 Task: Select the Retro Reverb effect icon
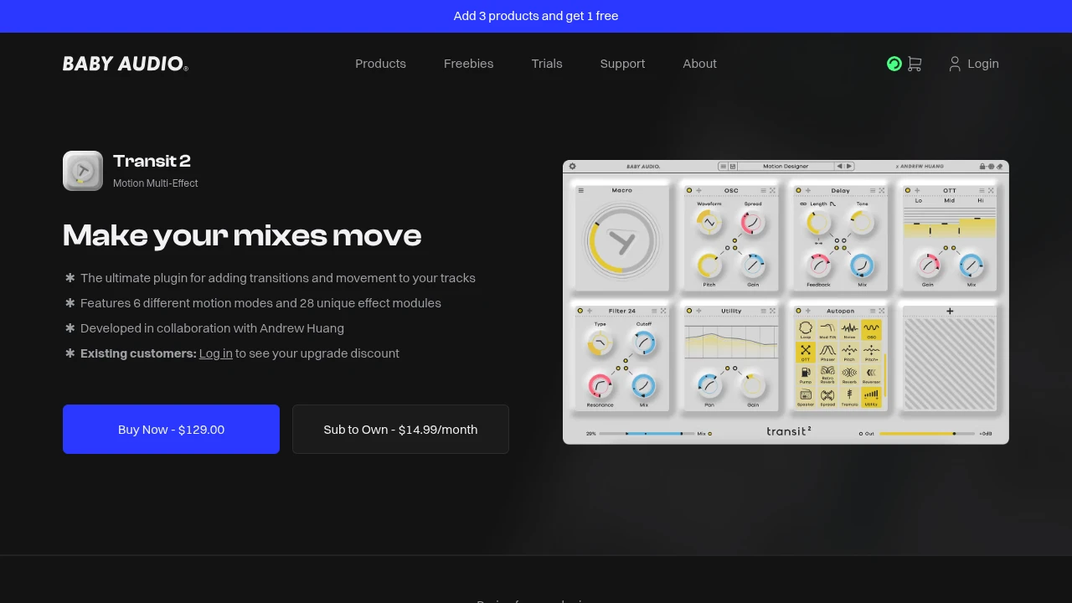tap(827, 375)
